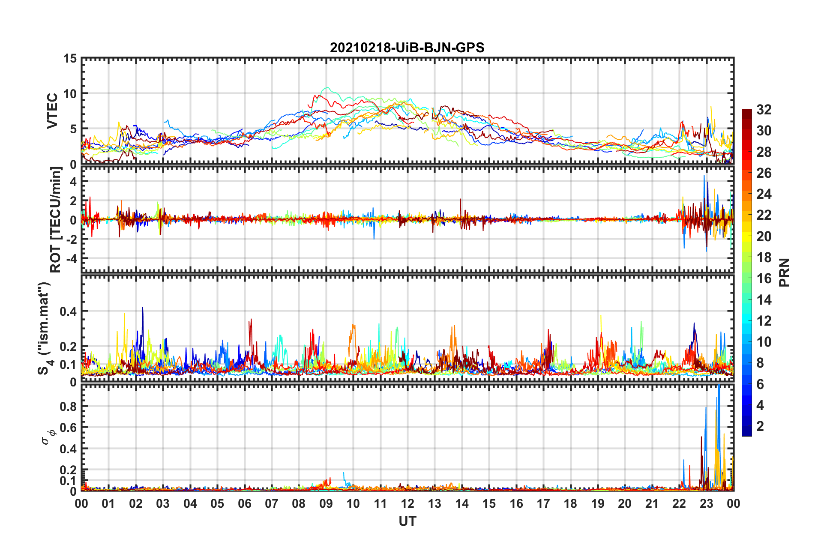Click the PRN colorbar

coord(747,272)
